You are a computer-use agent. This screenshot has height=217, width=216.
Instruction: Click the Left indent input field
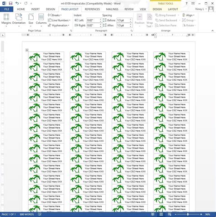(x=93, y=20)
